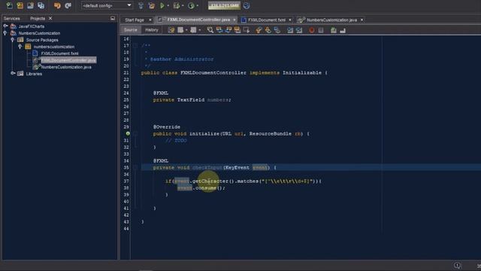Switch to NumbersCustomization.java editor tab

point(331,20)
